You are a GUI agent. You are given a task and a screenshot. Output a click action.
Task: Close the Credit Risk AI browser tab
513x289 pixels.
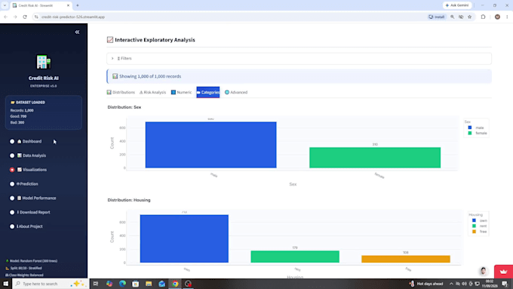point(68,5)
